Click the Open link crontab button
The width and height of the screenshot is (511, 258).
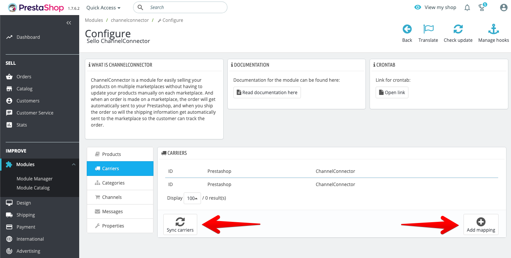coord(392,92)
